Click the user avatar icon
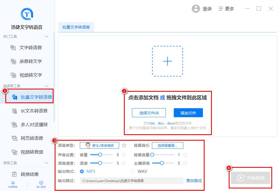This screenshot has width=280, height=191. pos(196,9)
